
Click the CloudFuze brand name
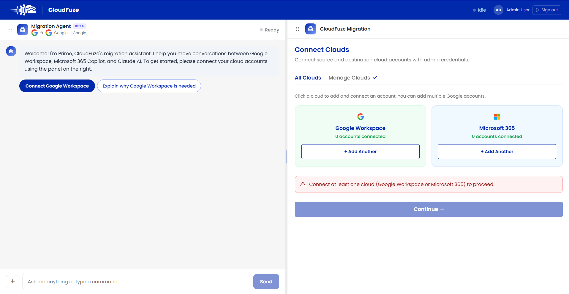coord(64,10)
